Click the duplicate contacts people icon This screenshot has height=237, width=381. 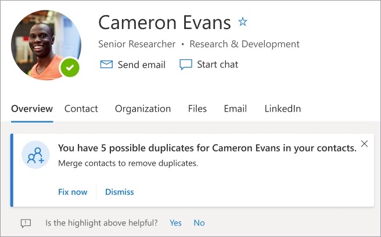coord(35,155)
